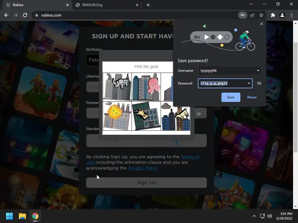
Task: Click the address bar URL
Action: [x=51, y=15]
